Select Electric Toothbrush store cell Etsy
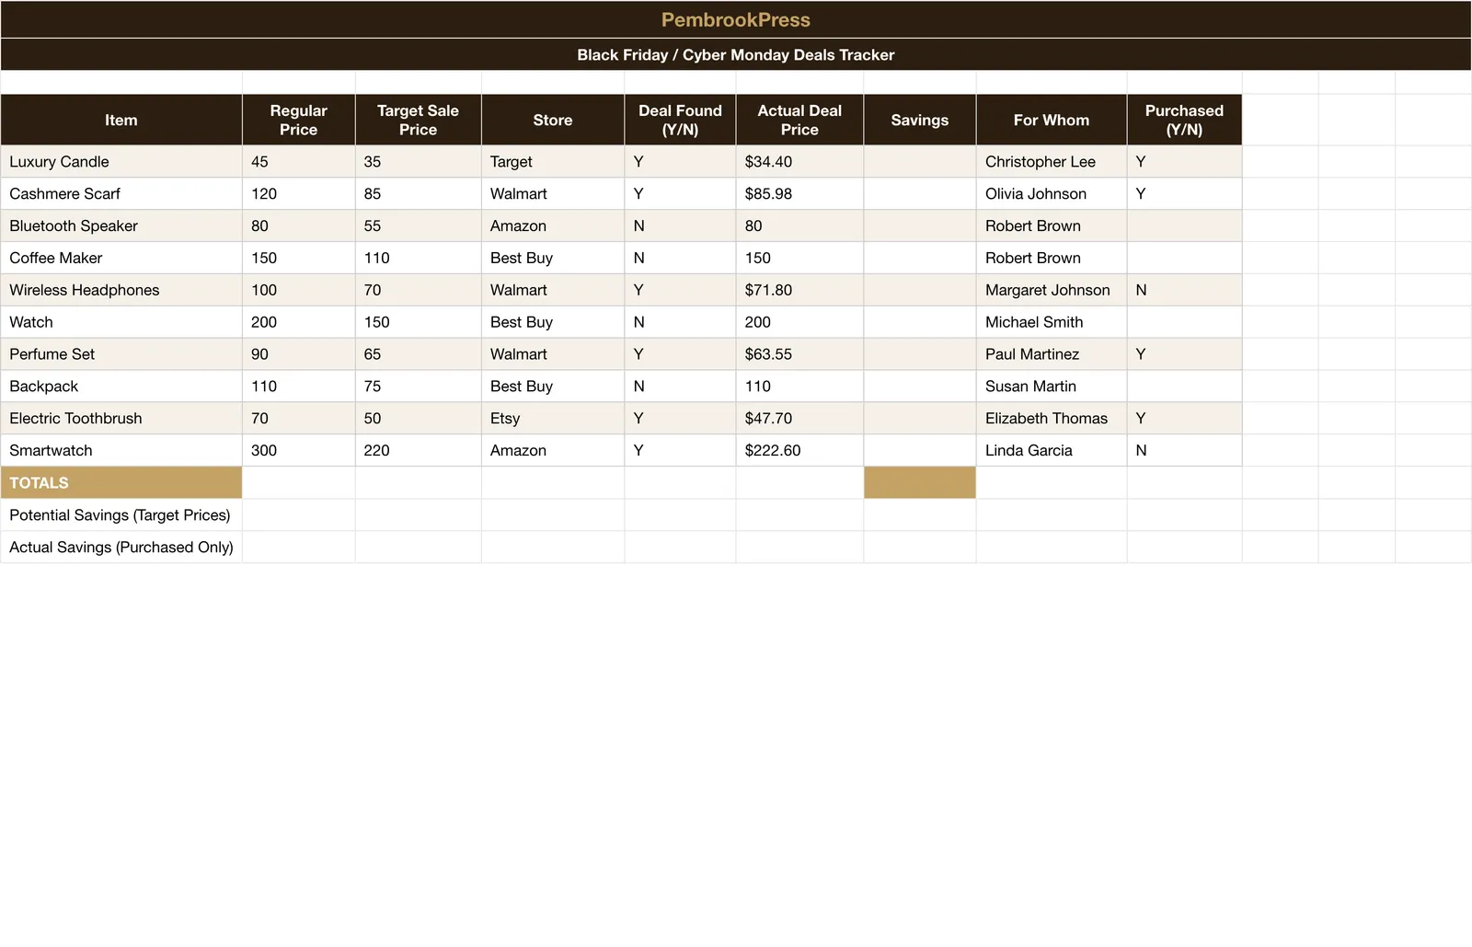 (x=553, y=418)
